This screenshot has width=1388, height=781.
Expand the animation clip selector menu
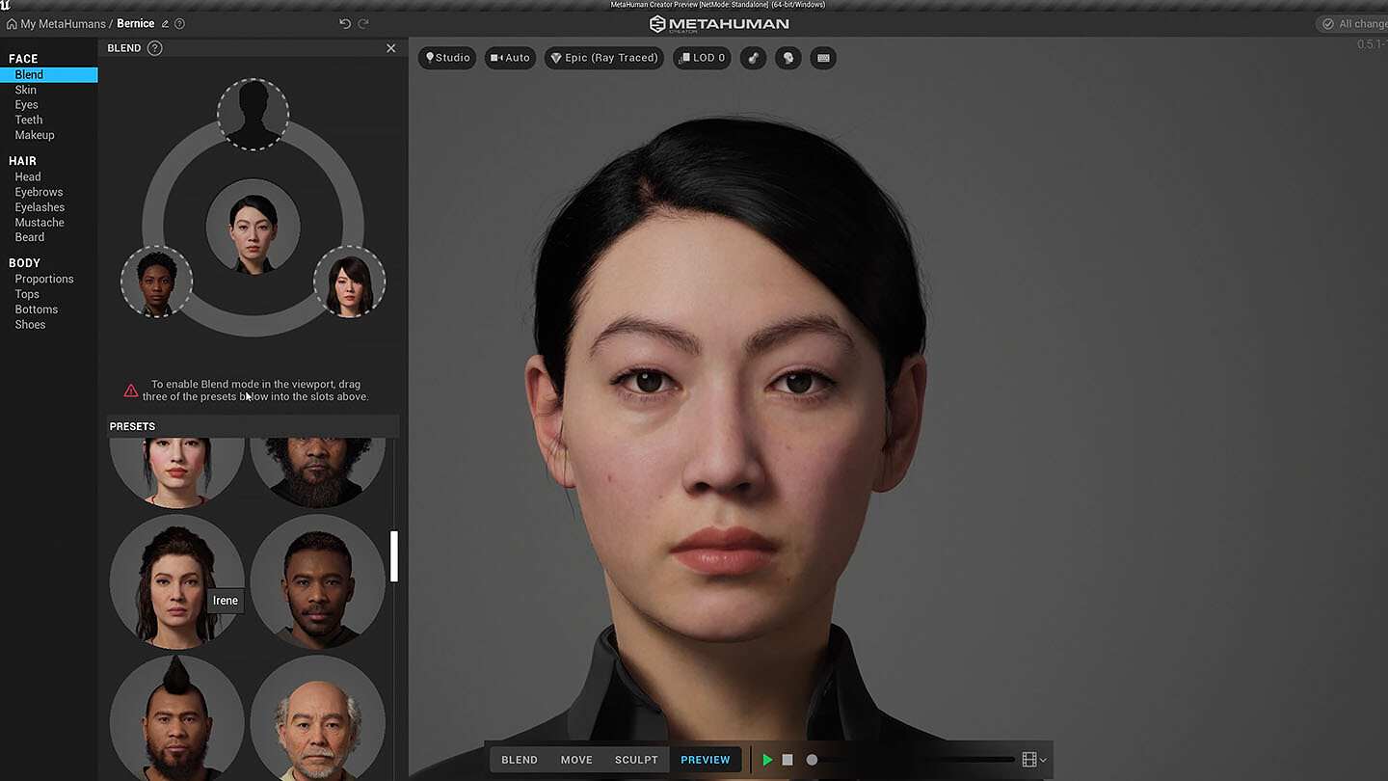coord(1033,760)
